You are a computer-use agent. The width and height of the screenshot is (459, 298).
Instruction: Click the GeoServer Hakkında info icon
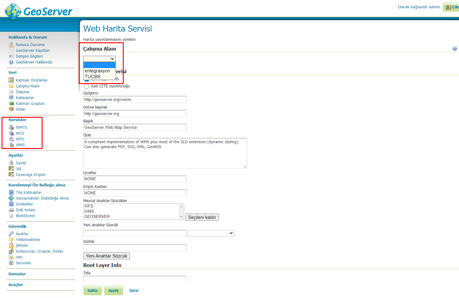pyautogui.click(x=11, y=62)
